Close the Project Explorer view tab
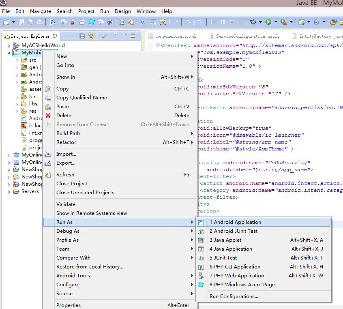This screenshot has width=343, height=309. (x=55, y=36)
